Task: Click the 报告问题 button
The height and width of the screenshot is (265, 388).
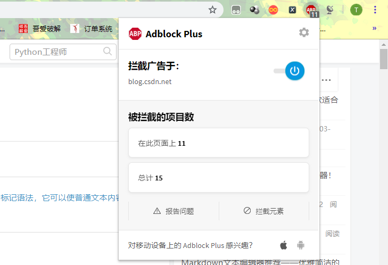Action: pyautogui.click(x=174, y=211)
